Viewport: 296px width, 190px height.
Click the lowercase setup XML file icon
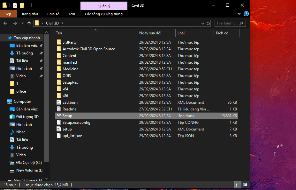tap(59, 129)
